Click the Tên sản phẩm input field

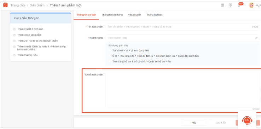[182, 27]
